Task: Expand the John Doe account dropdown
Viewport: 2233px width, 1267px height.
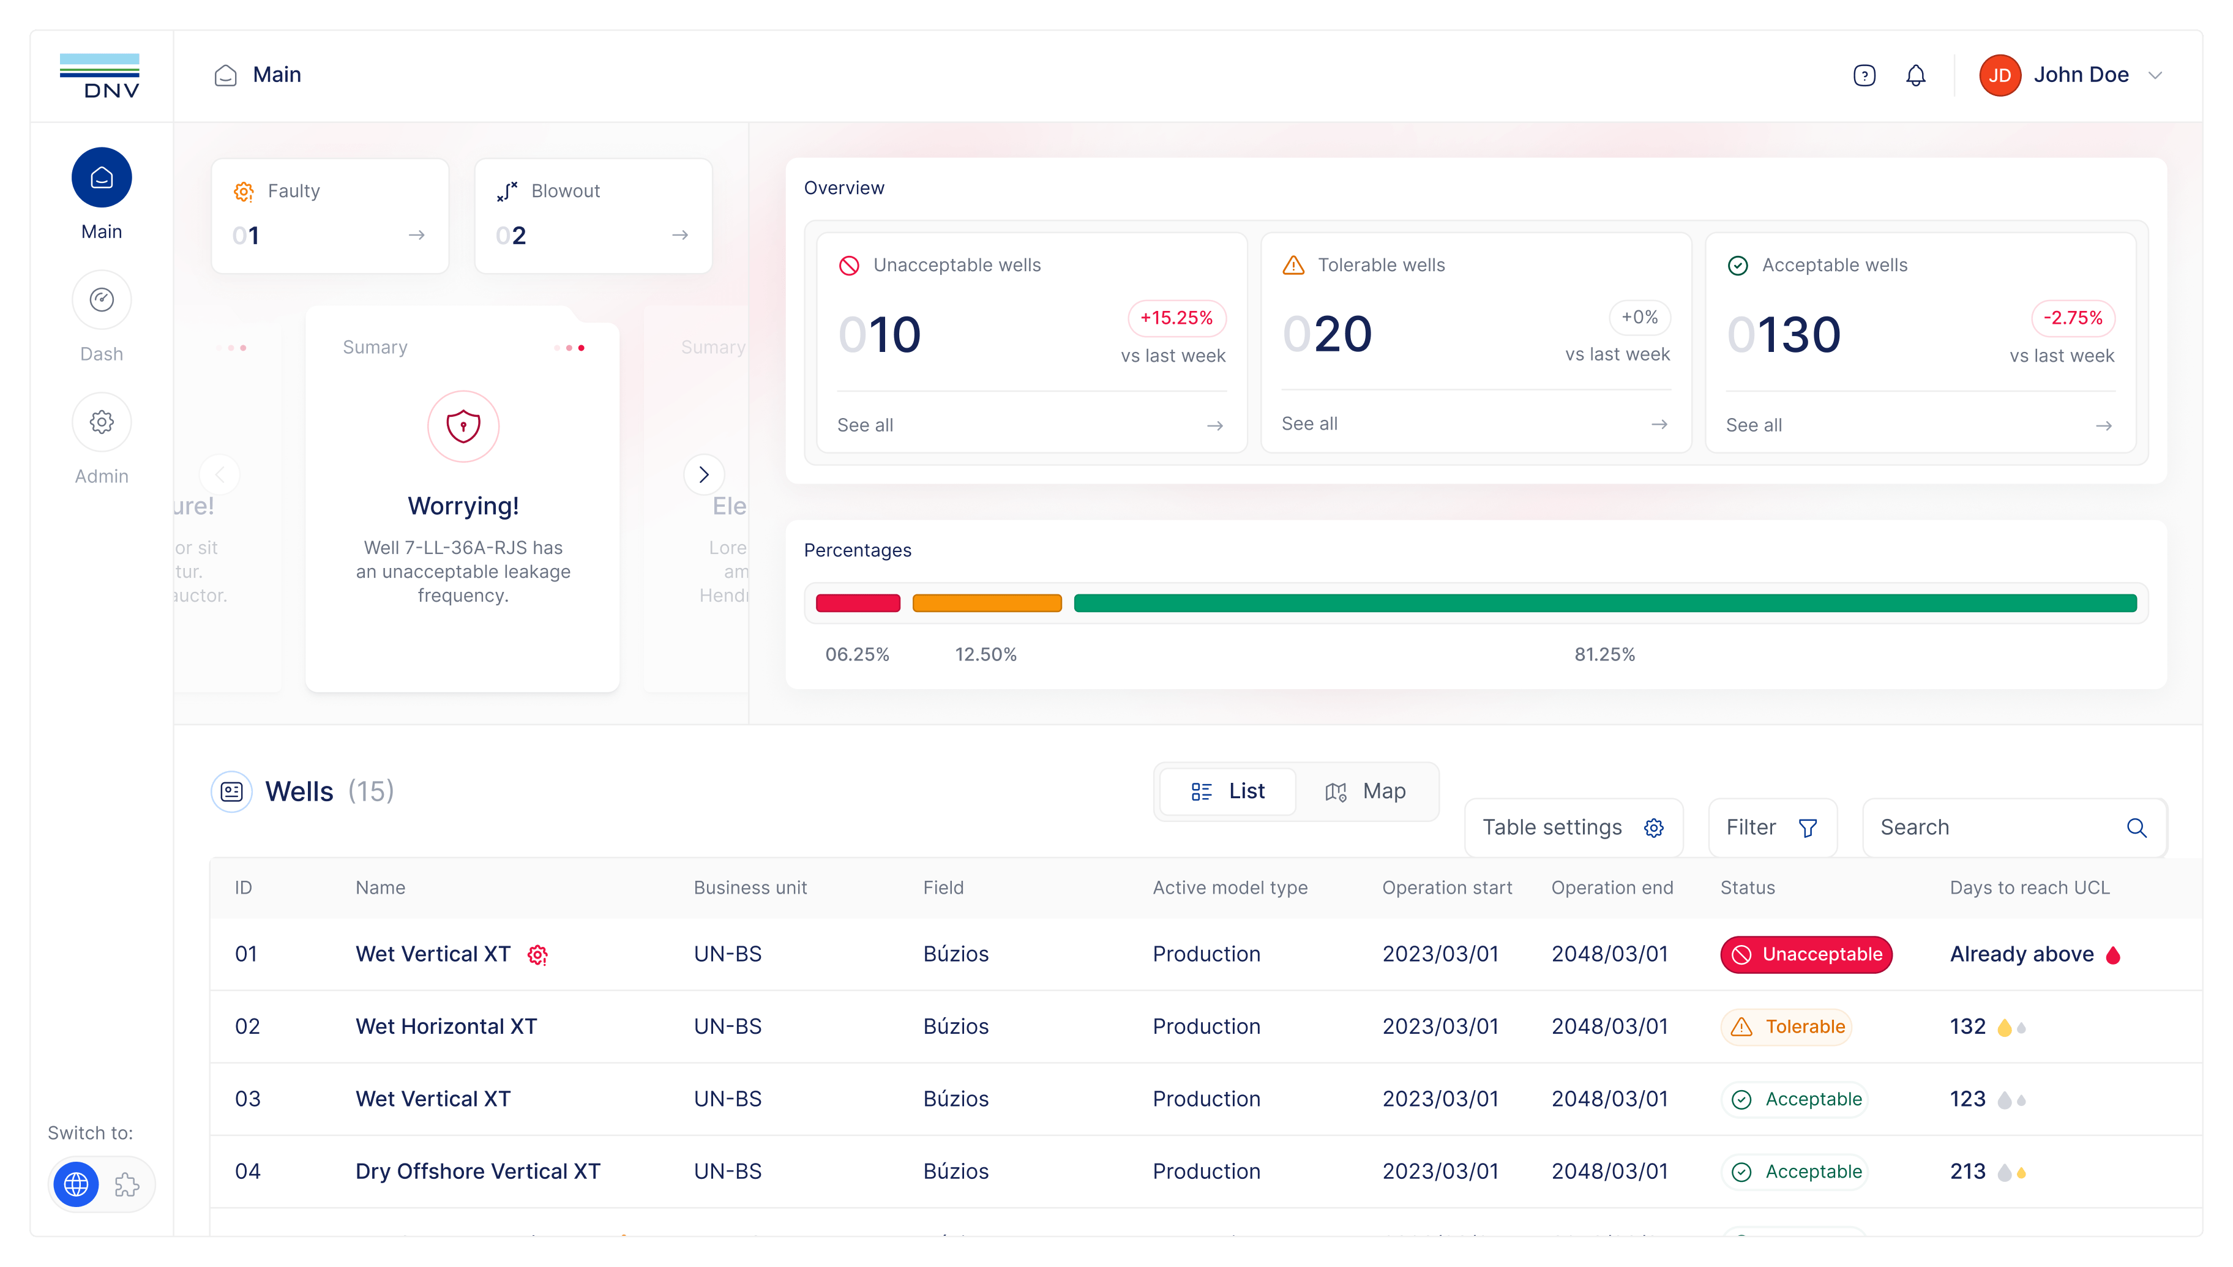Action: [x=2155, y=76]
